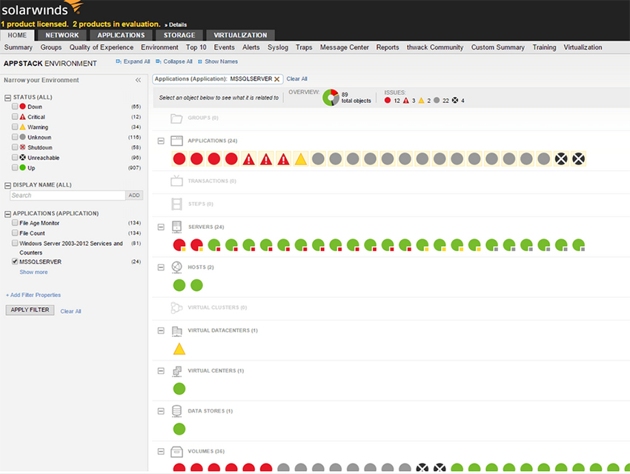This screenshot has width=630, height=474.
Task: Click the Transactions TV icon
Action: 177,181
